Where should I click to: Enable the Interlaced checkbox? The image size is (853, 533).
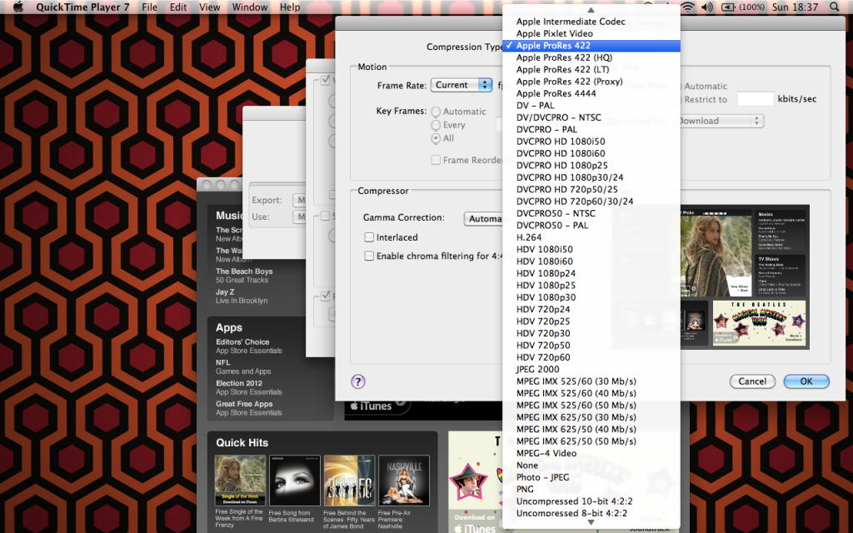pyautogui.click(x=369, y=237)
